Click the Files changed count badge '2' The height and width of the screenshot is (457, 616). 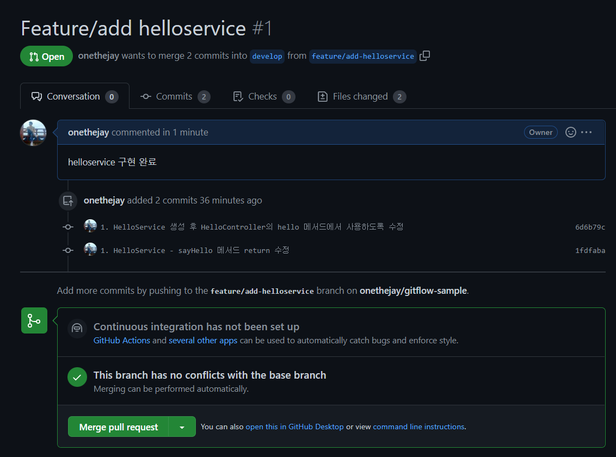(x=399, y=97)
